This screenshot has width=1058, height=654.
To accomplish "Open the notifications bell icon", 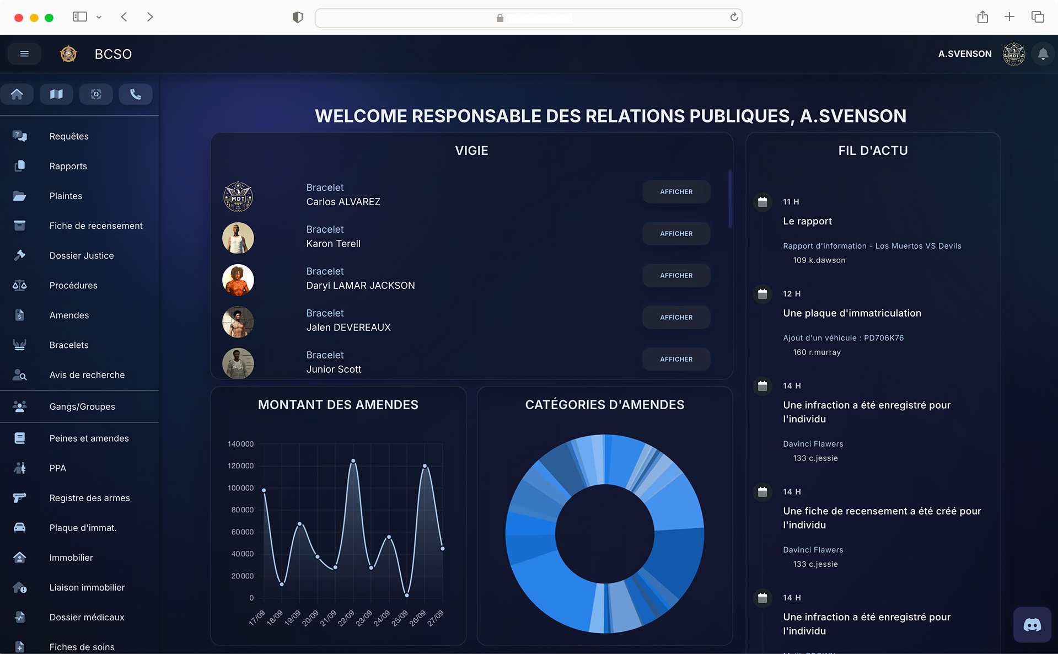I will click(x=1043, y=54).
